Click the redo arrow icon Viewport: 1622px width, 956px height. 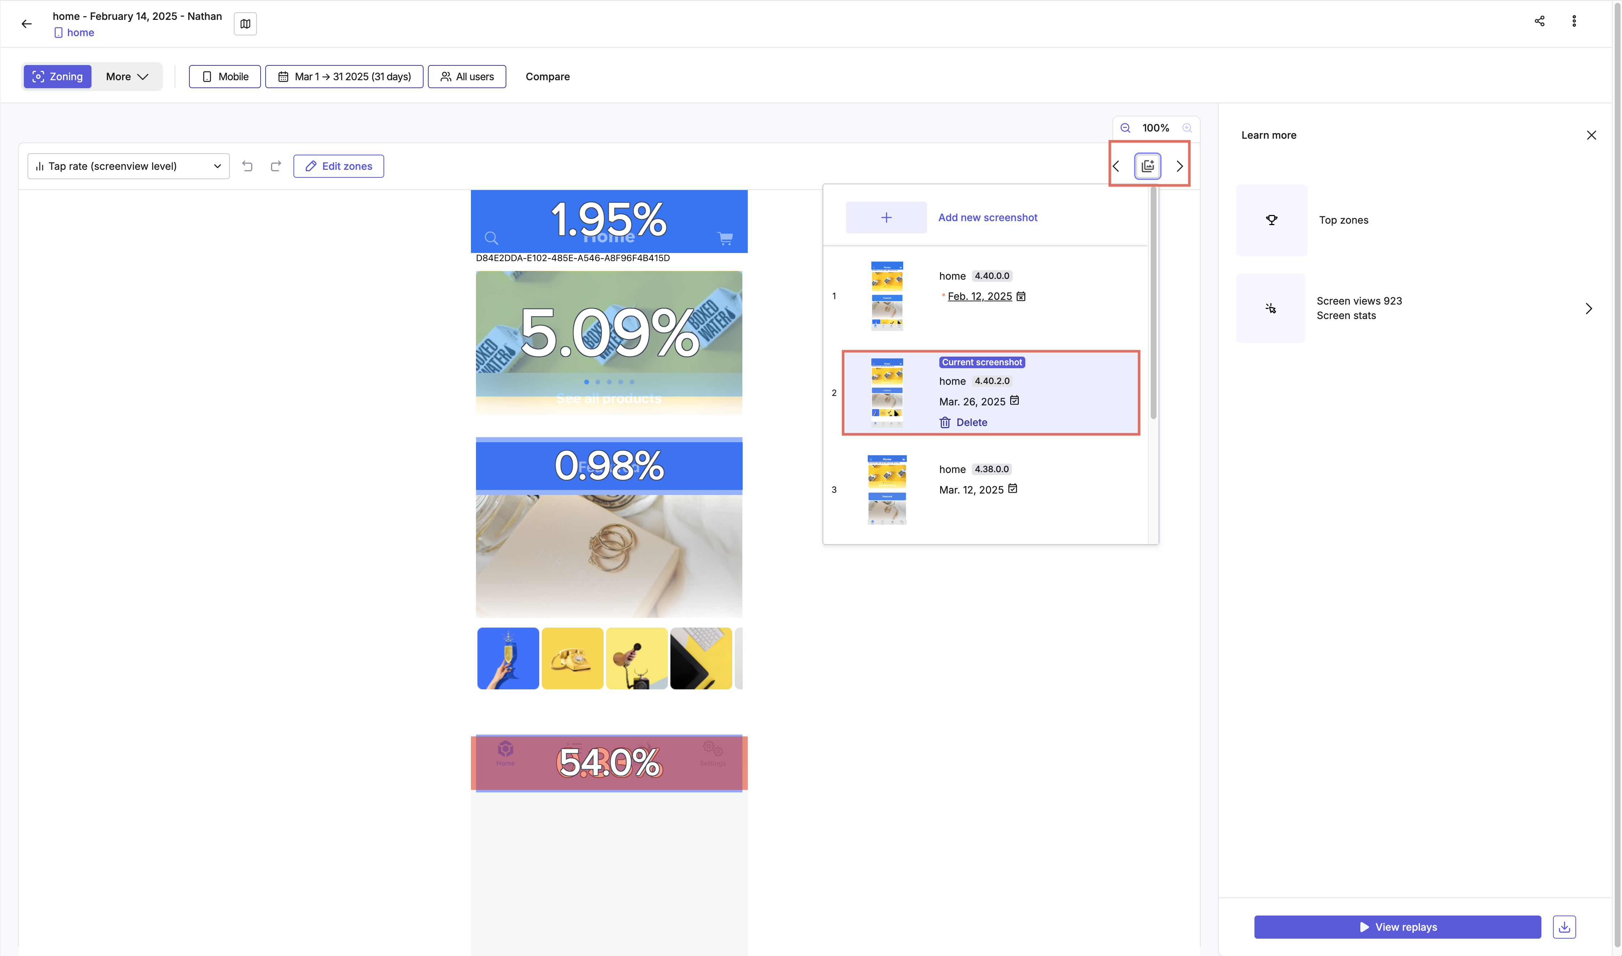[276, 166]
